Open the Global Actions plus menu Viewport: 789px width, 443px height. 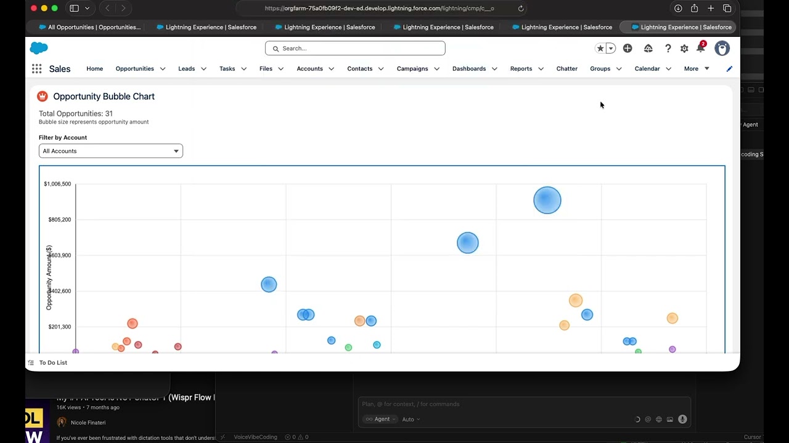point(628,48)
